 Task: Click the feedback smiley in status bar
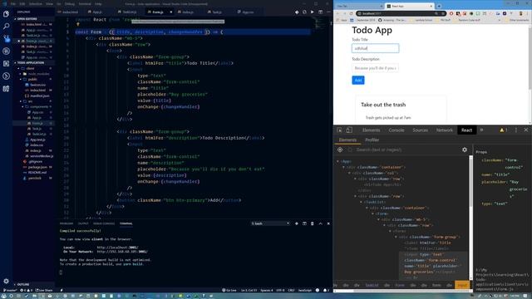tap(318, 290)
